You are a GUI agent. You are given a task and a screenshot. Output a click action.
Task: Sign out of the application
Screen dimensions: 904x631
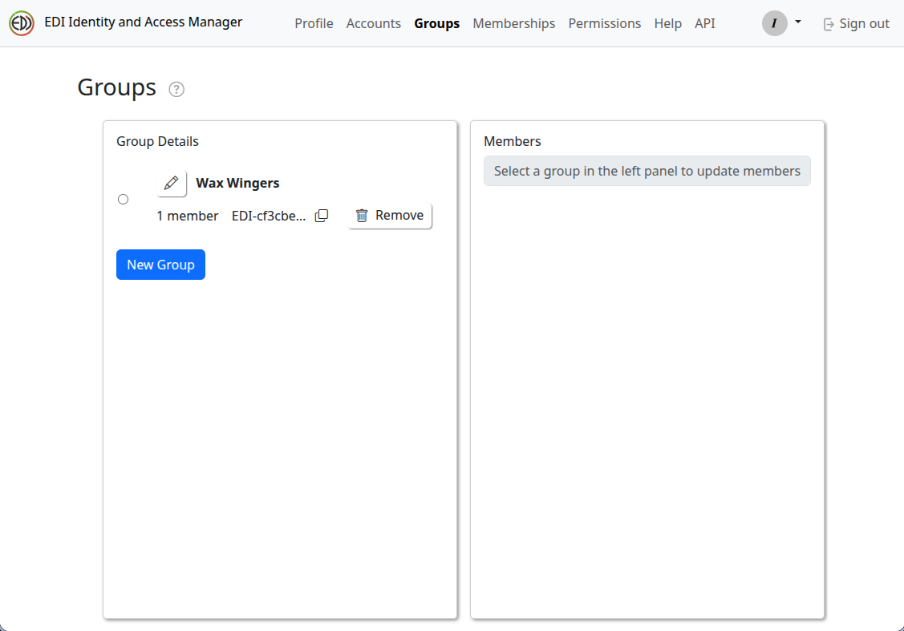pos(856,23)
